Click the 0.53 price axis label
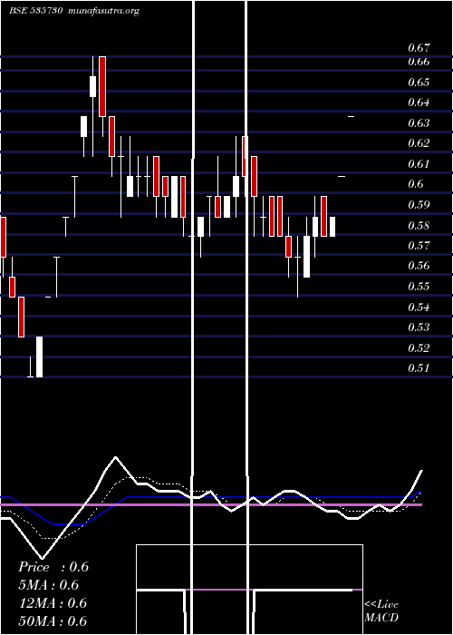453x635 pixels. point(419,327)
